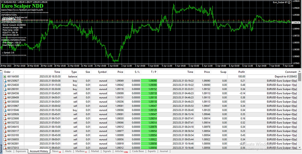Click the buy order icon beside 661280191

(x=5, y=89)
